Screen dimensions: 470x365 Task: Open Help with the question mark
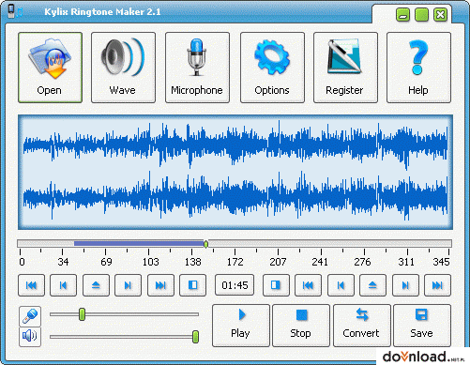click(x=418, y=68)
